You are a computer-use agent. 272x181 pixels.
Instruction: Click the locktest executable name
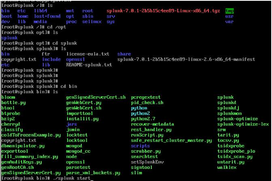(77, 135)
